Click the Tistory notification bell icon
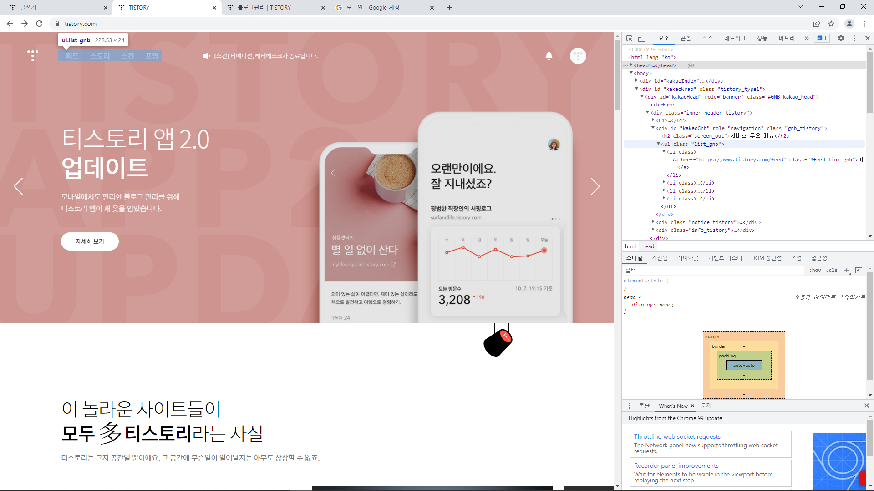Screen dimensions: 874x491 pos(549,56)
